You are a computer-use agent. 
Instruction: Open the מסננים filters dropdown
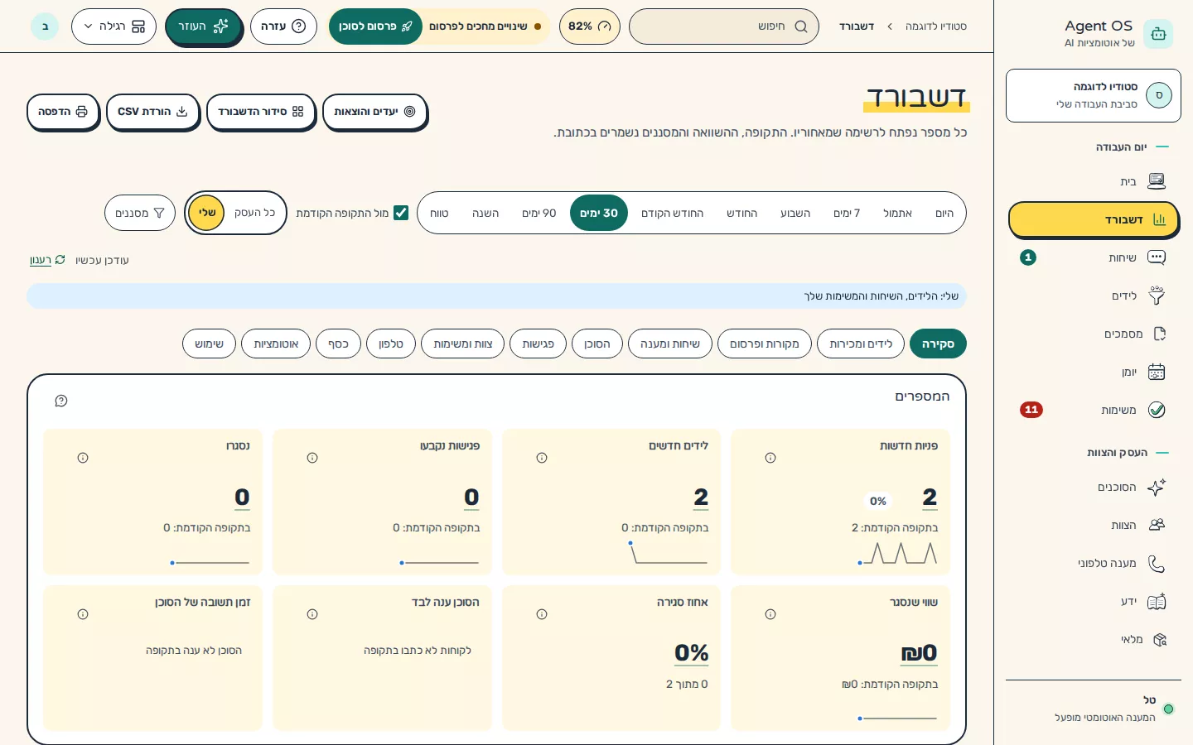tap(140, 213)
